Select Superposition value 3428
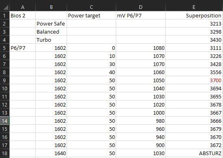The height and width of the screenshot is (158, 223). [194, 64]
